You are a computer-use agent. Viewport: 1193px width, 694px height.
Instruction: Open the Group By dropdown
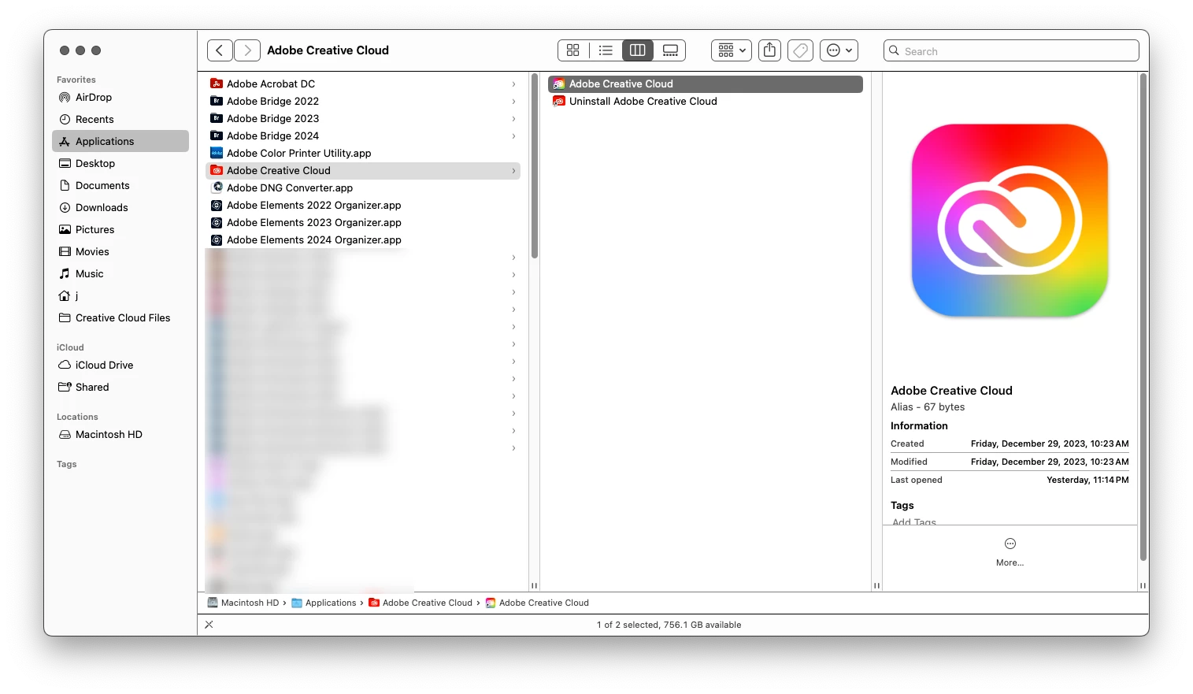coord(732,50)
